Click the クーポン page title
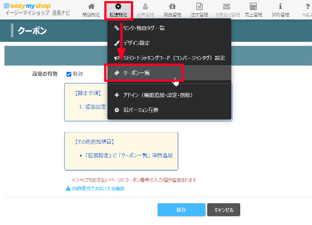The width and height of the screenshot is (312, 225). tap(32, 31)
